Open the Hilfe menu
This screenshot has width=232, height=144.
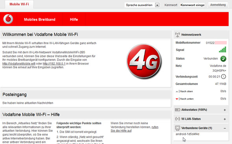(x=74, y=19)
